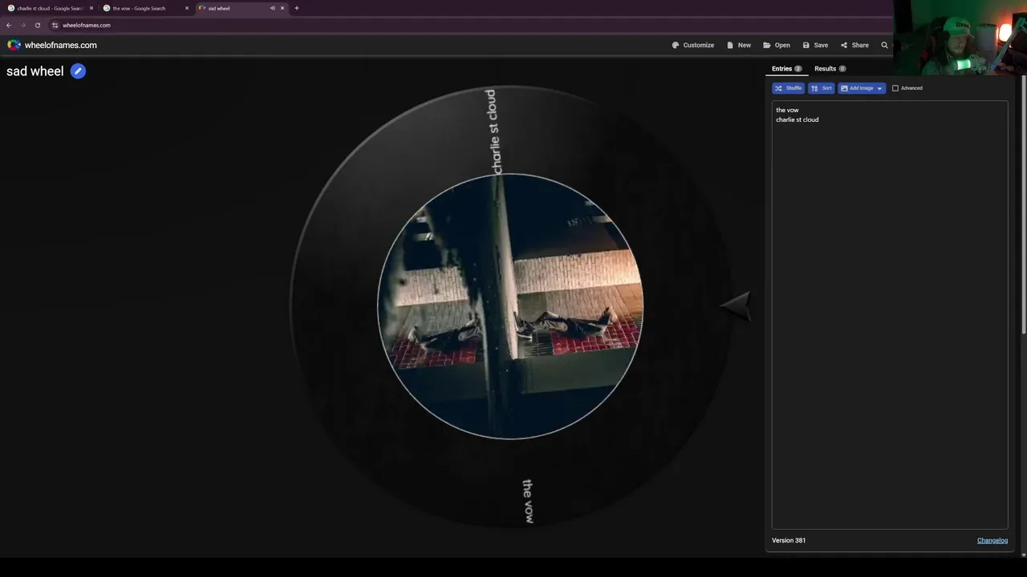Click inside the entries text box
This screenshot has width=1027, height=577.
tap(890, 314)
